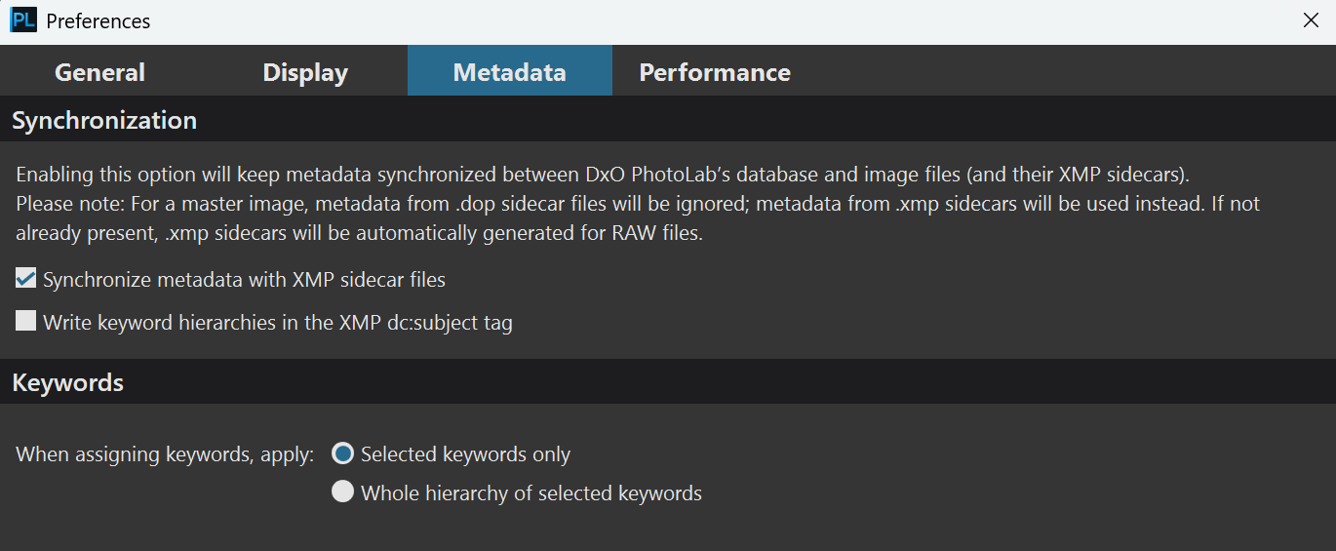Open the Display tab
This screenshot has height=551, width=1336.
[x=305, y=72]
